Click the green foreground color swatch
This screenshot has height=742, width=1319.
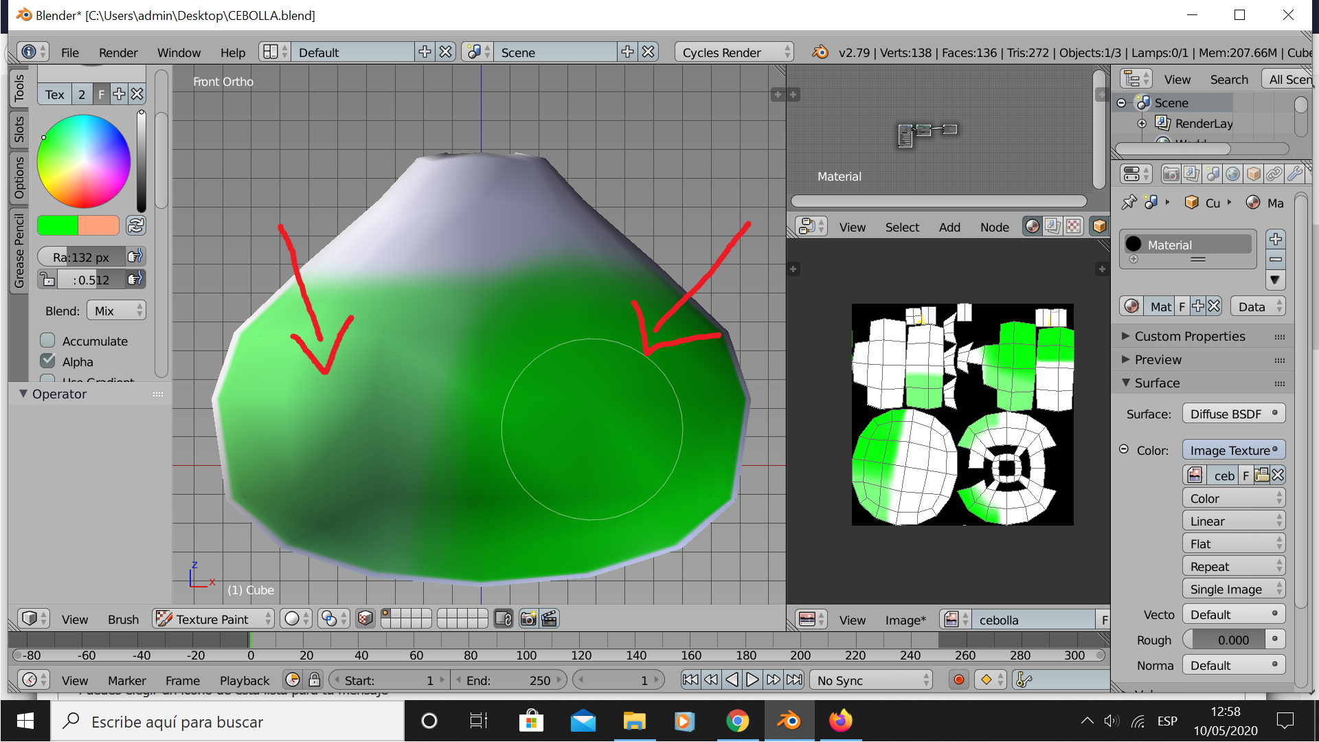coord(58,225)
